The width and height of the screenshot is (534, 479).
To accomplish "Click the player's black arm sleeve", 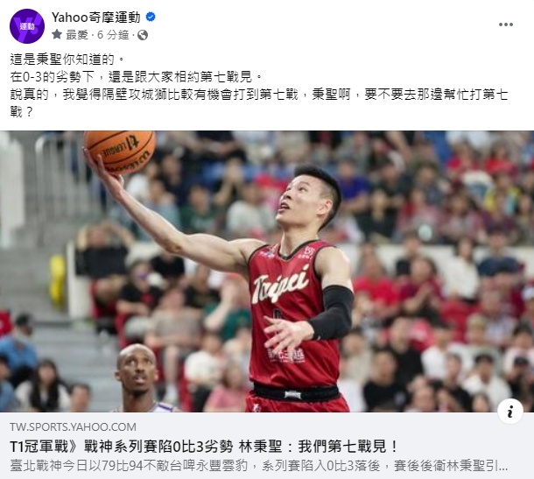I will pyautogui.click(x=333, y=312).
